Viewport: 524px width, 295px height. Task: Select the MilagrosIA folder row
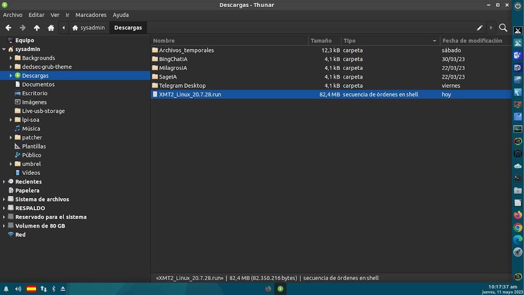331,68
